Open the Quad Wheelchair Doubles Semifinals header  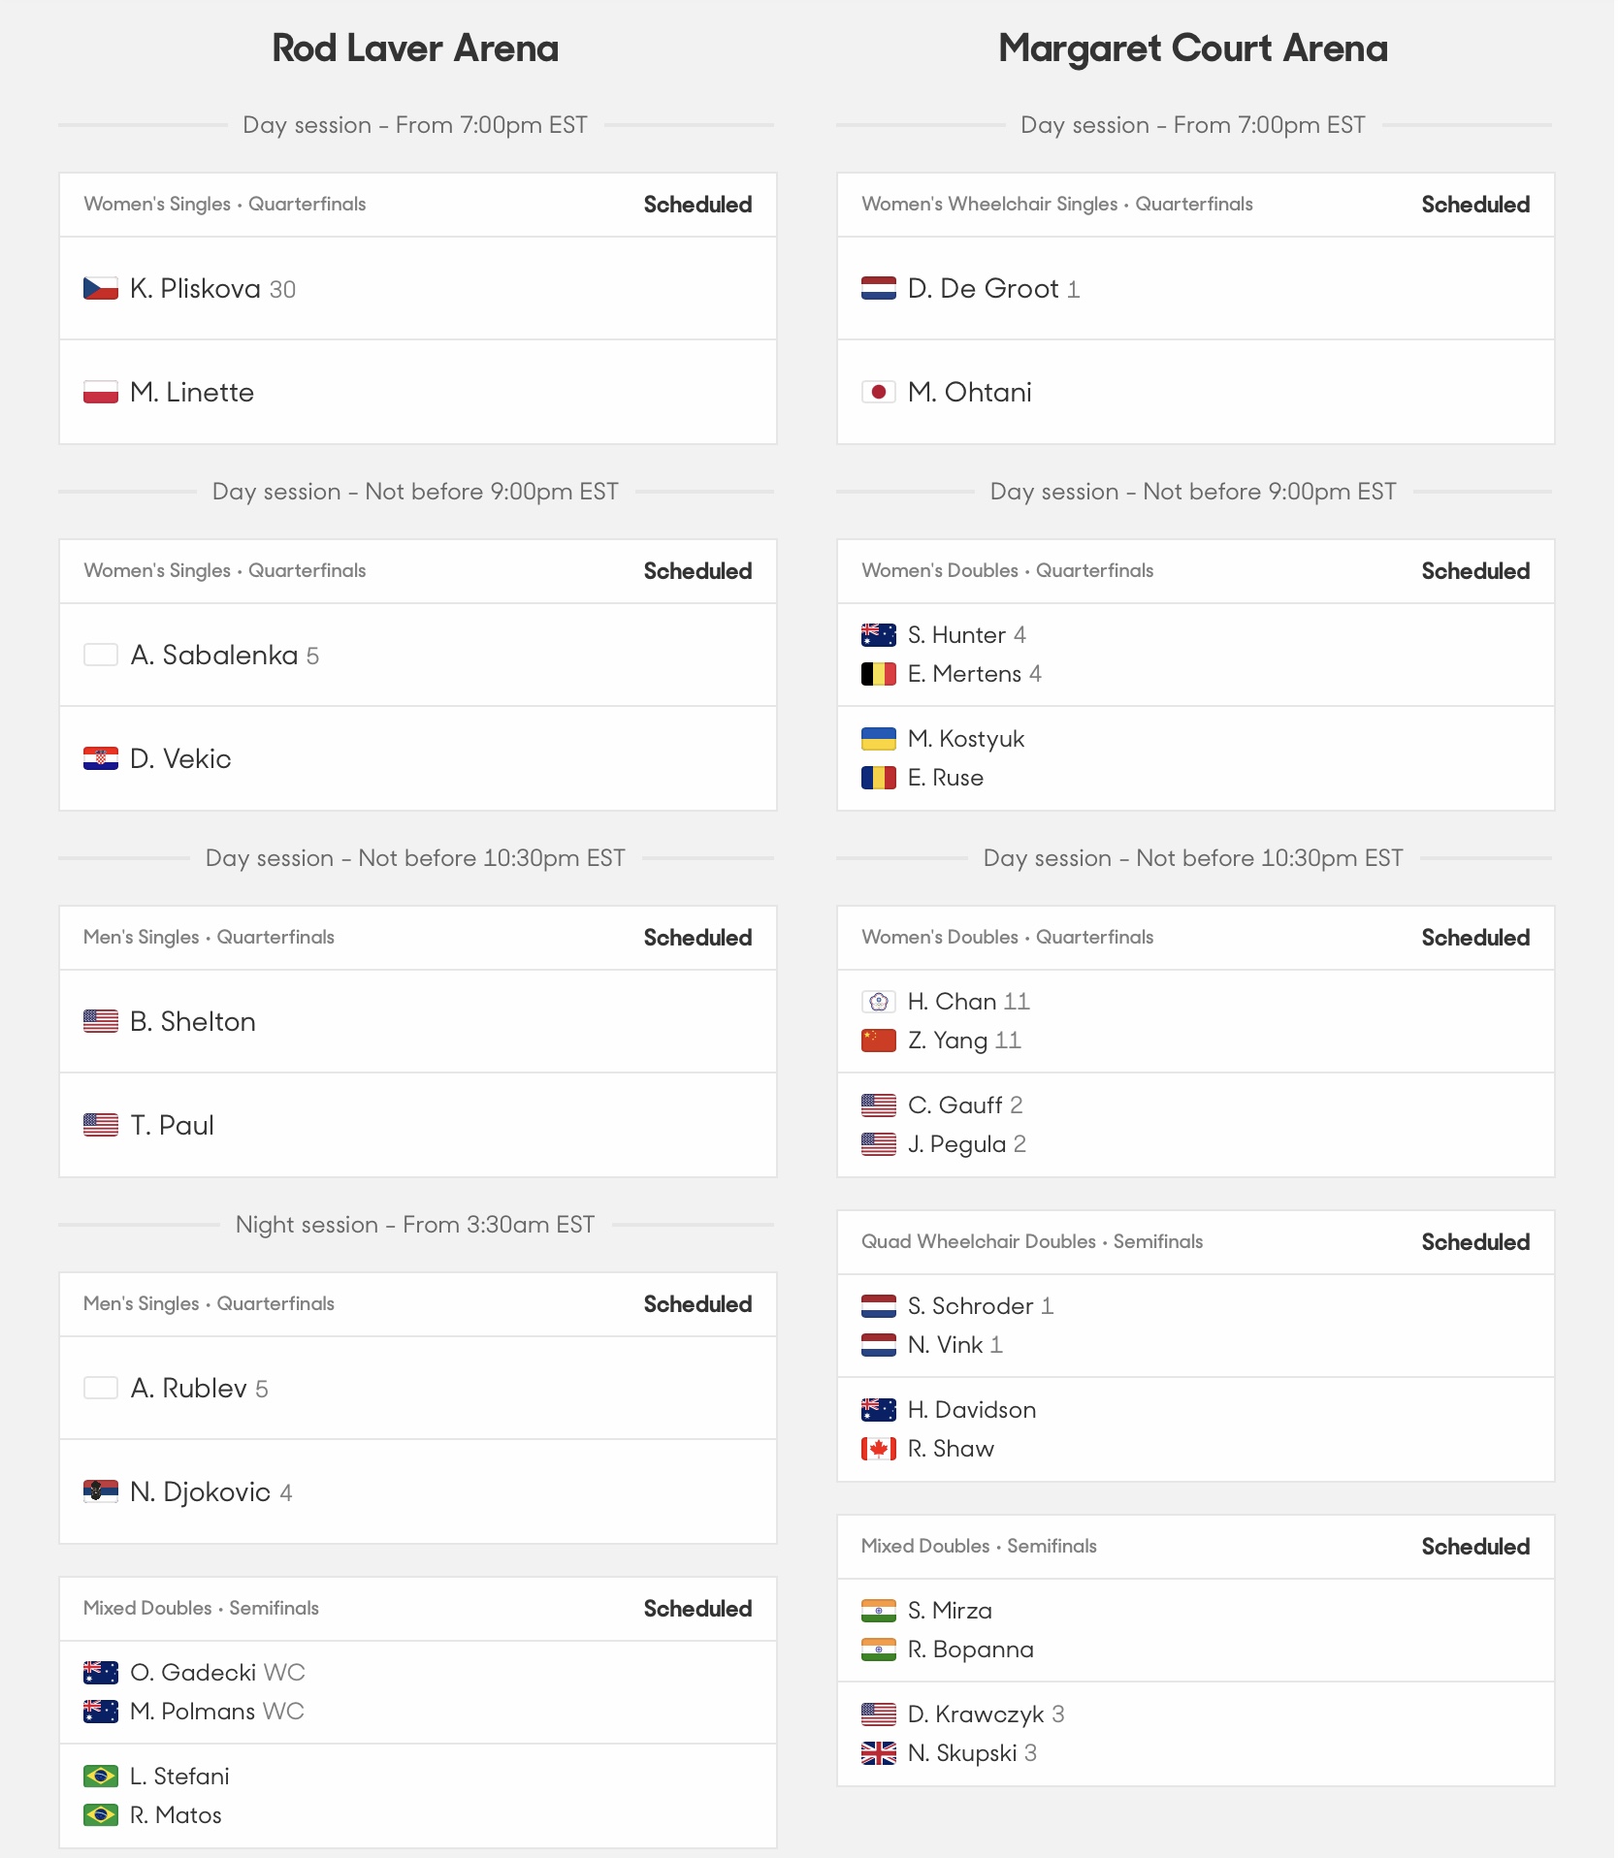pyautogui.click(x=1196, y=1242)
